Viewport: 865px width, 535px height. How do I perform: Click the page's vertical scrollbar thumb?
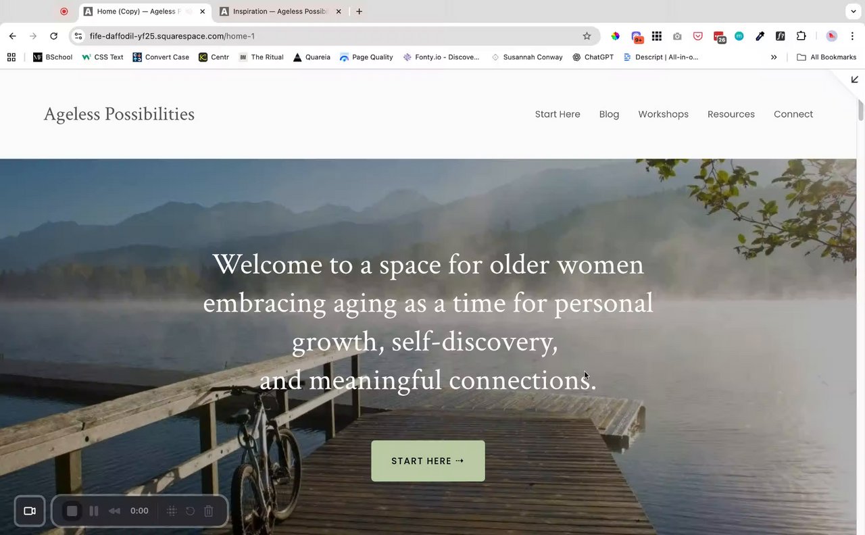(x=860, y=109)
